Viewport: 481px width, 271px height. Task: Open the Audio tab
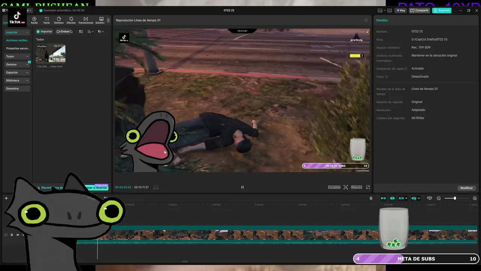(34, 20)
